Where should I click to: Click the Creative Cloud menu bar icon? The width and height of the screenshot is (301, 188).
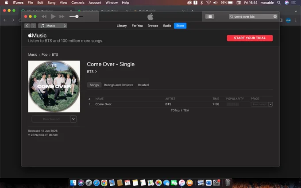click(x=189, y=3)
